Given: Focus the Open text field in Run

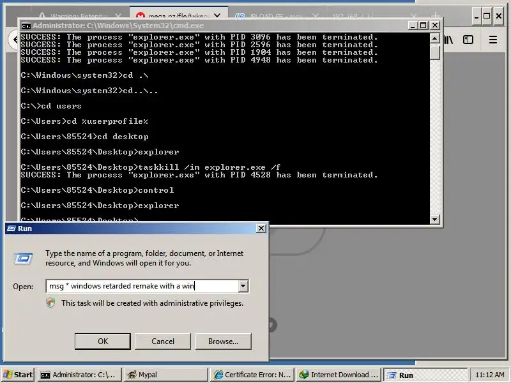Looking at the screenshot, I should (x=142, y=286).
